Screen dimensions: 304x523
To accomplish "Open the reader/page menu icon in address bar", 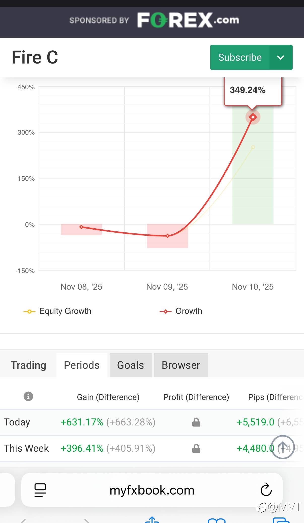I will click(x=40, y=490).
